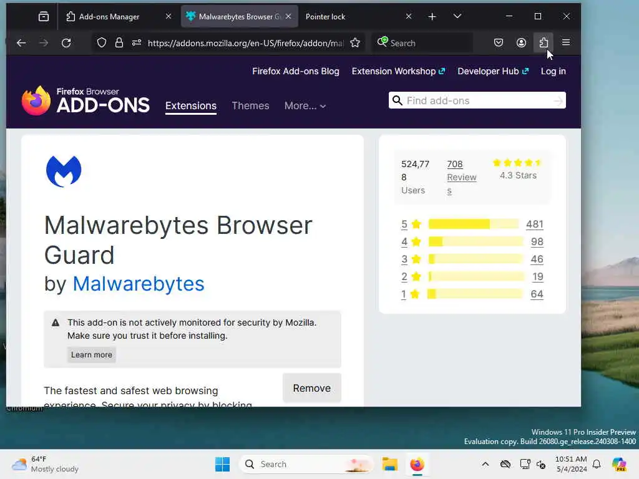Open a new tab with plus button
This screenshot has width=639, height=479.
coord(432,16)
